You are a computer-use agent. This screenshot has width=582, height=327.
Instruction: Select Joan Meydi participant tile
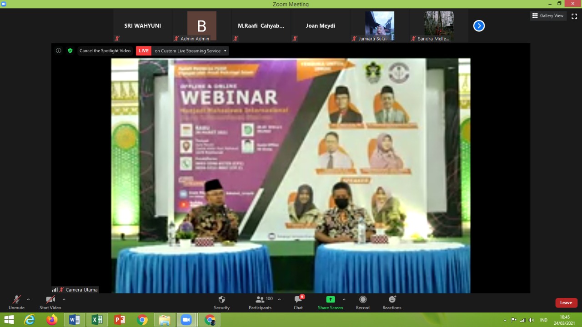click(x=321, y=26)
